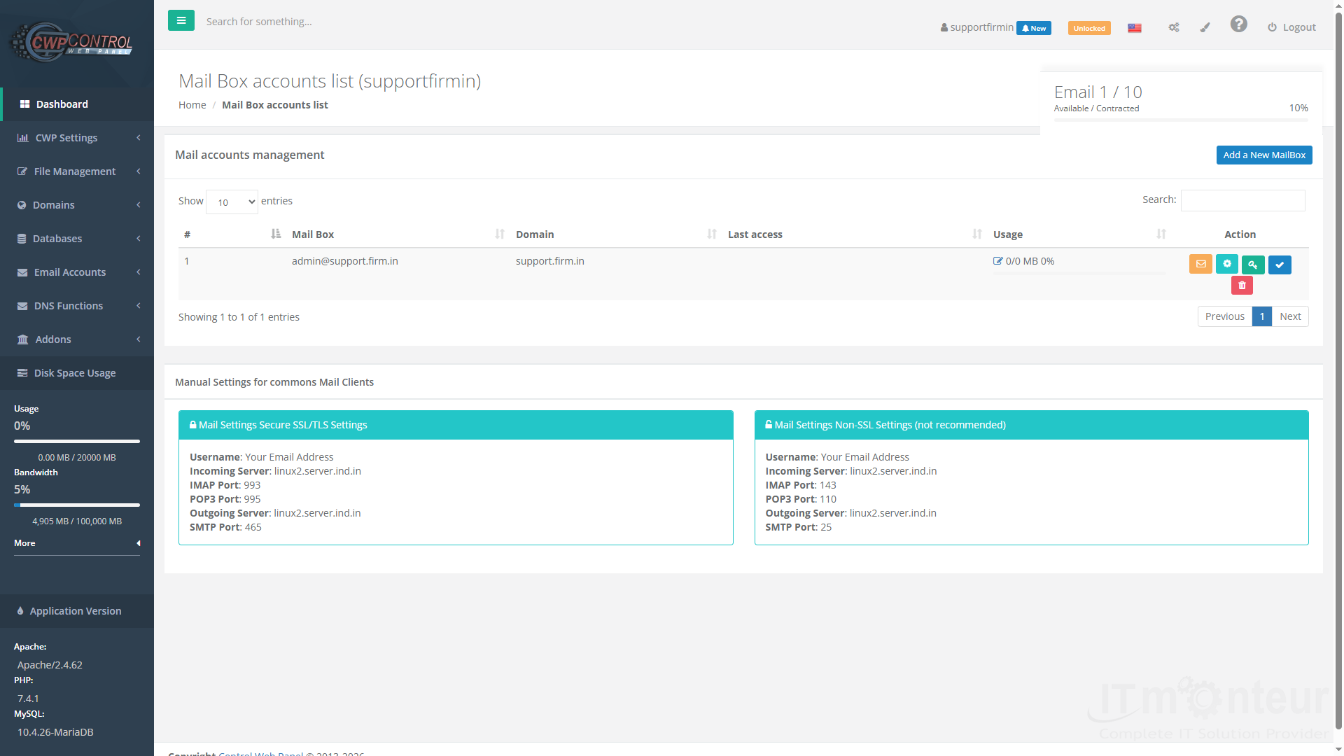Toggle the sidebar with the green hamburger button
Image resolution: width=1344 pixels, height=756 pixels.
click(181, 21)
